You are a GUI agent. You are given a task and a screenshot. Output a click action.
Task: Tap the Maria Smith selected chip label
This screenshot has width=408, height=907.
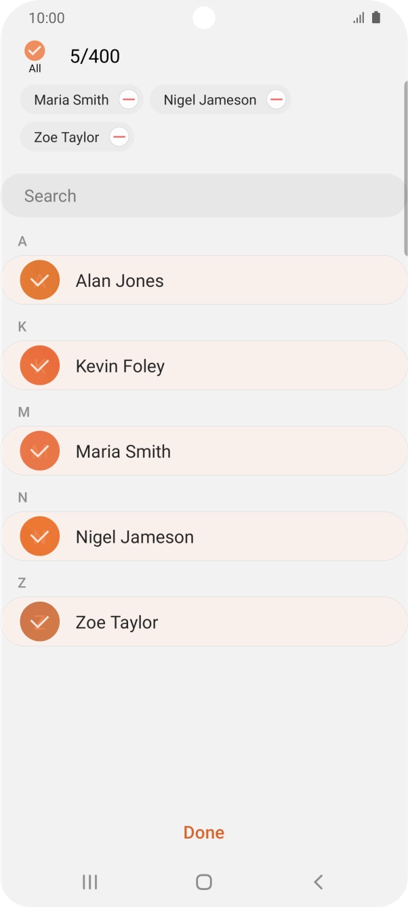coord(71,100)
